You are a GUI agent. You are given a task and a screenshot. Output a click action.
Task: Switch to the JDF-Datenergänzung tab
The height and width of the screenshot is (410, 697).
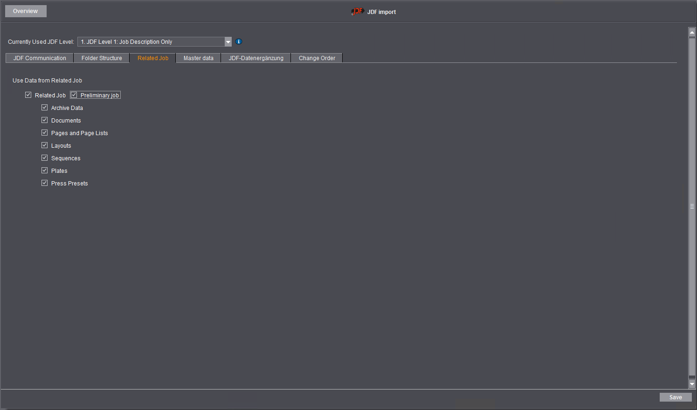(x=255, y=58)
